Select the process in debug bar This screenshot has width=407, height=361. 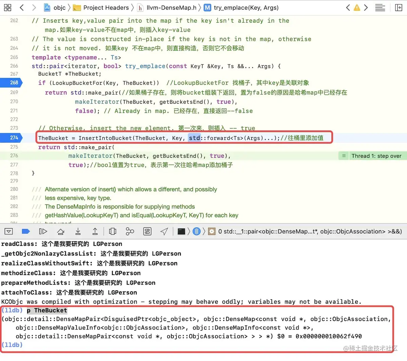(x=181, y=231)
